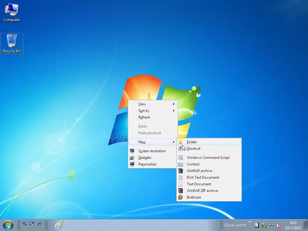
Task: Open the View submenu
Action: click(153, 104)
